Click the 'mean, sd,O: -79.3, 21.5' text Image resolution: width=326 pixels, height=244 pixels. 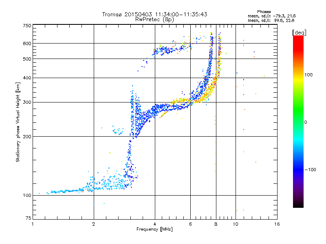[x=271, y=16]
